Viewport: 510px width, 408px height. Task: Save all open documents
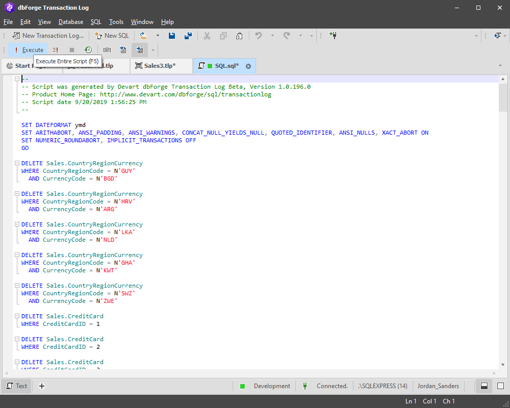[188, 36]
